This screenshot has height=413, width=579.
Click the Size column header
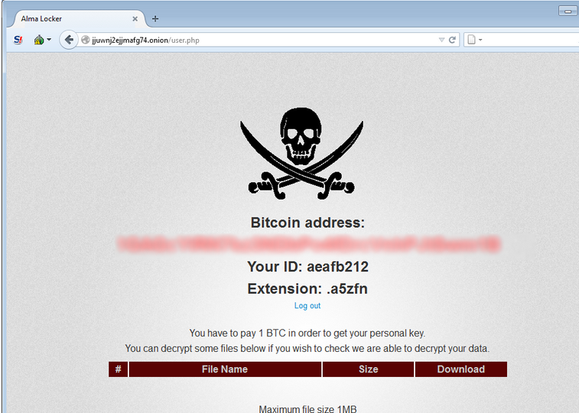coord(368,369)
